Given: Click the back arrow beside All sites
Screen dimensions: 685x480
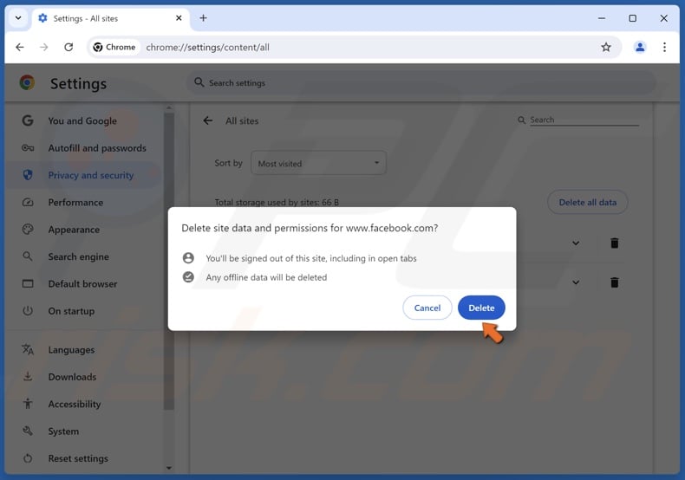Looking at the screenshot, I should pyautogui.click(x=208, y=121).
